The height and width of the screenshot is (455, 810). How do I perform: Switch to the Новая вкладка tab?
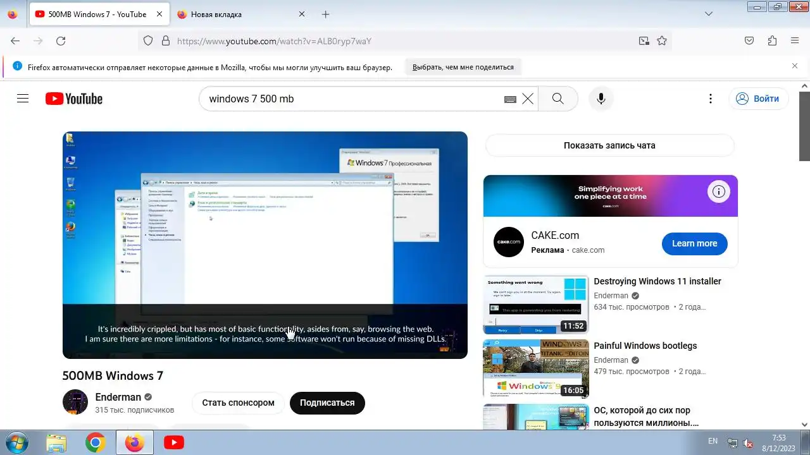[240, 14]
